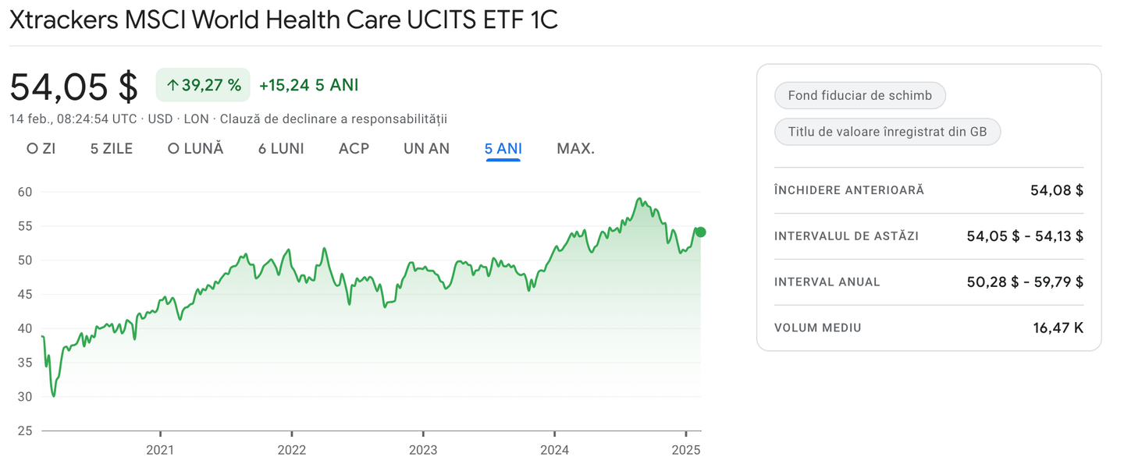Click the ÎNCHIDERE ANTERIOARĂ row label

tap(848, 190)
